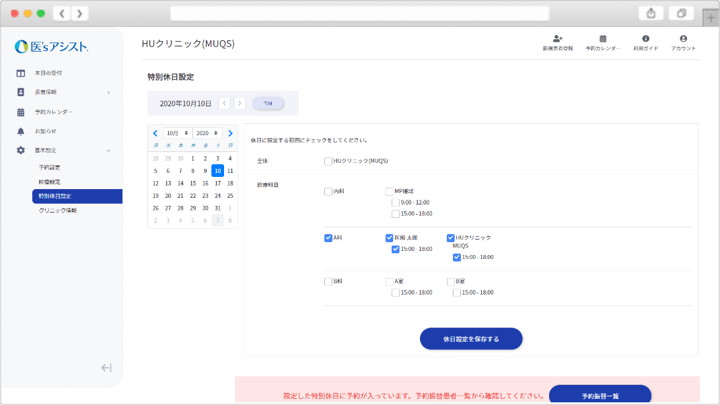The height and width of the screenshot is (405, 720).
Task: Uncheck the A科 department checkbox
Action: coord(328,237)
